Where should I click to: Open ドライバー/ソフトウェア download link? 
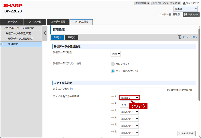coord(166,3)
